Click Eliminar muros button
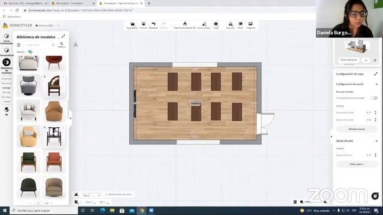This screenshot has width=383, height=215. 357,129
